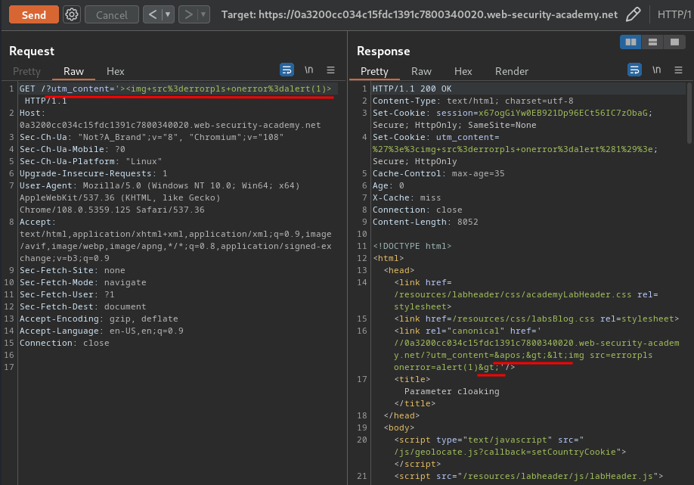
Task: Click the HTTP/1 protocol selector
Action: 674,14
